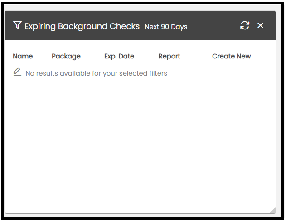Sort by the Name column header
Viewport: 286px width, 222px height.
coord(23,56)
